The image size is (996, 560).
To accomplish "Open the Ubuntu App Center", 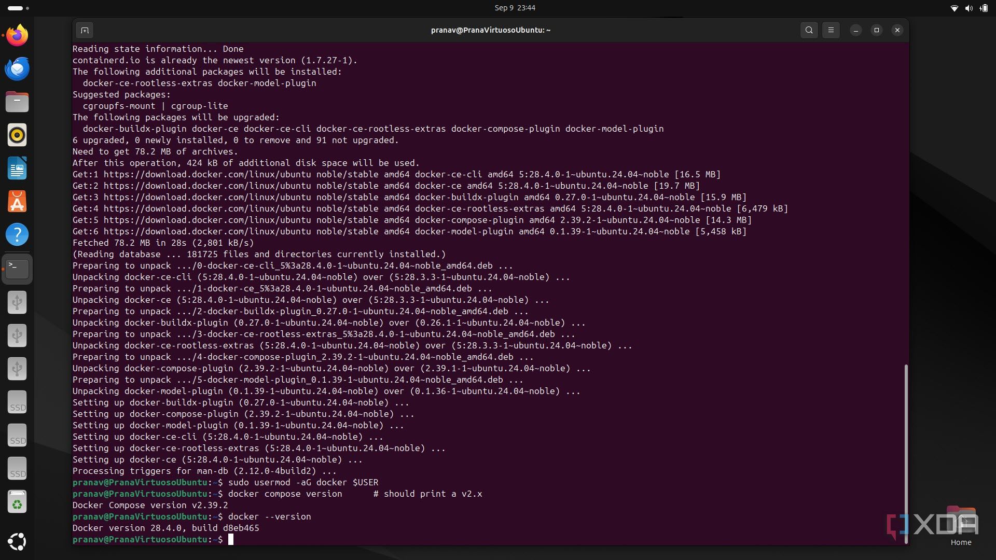I will (x=17, y=201).
